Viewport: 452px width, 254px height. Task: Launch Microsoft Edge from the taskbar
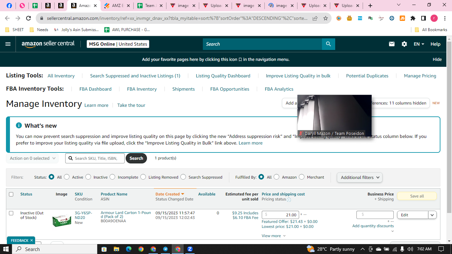tap(128, 249)
